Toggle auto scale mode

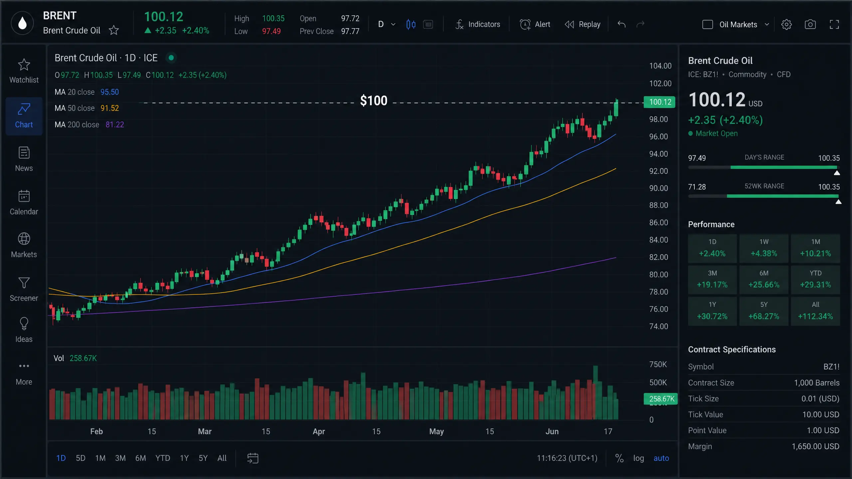(661, 458)
